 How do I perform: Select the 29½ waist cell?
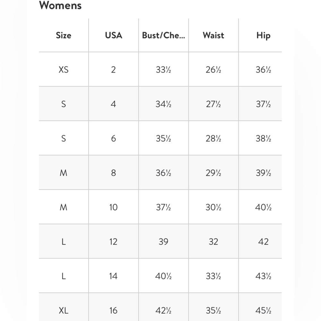tap(213, 173)
